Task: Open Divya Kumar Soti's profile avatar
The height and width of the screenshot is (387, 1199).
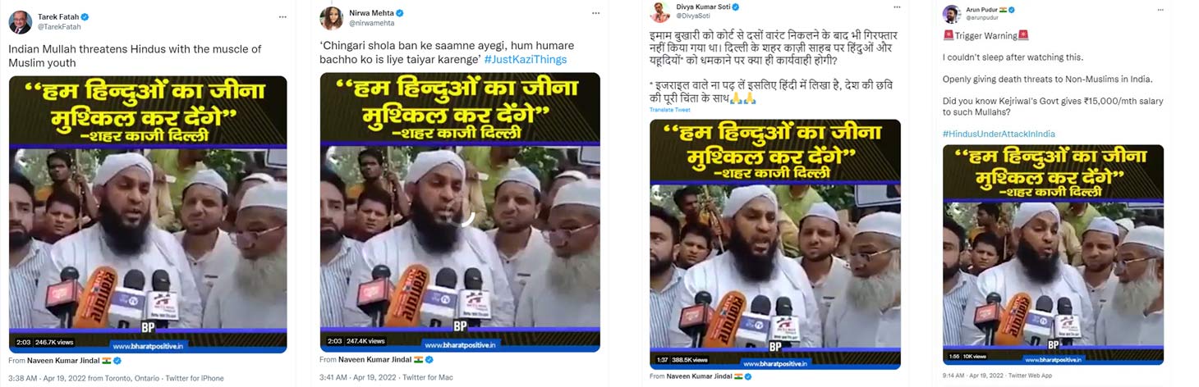Action: [659, 11]
